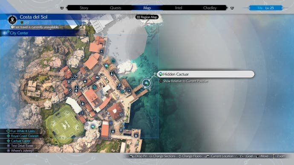Viewport: 294px width, 165px height.
Task: Select the Cactuar marker on rocks by the sports field
Action: point(92,127)
